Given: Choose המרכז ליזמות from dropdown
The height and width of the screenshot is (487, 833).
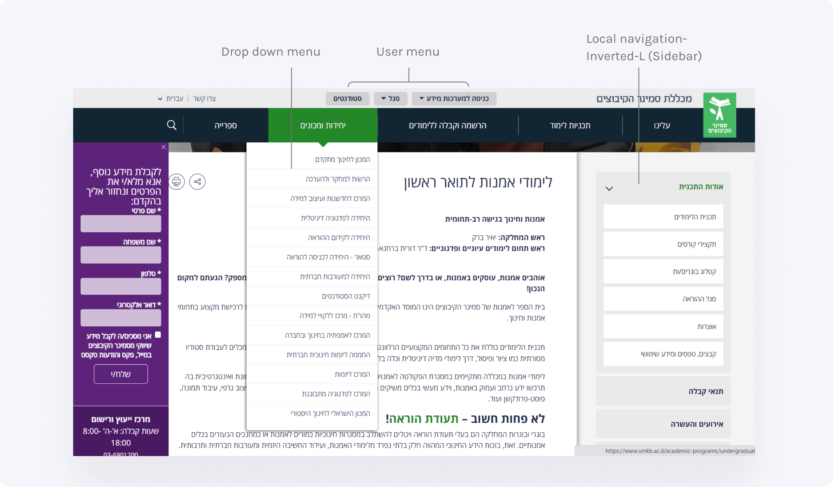Looking at the screenshot, I should (312, 374).
